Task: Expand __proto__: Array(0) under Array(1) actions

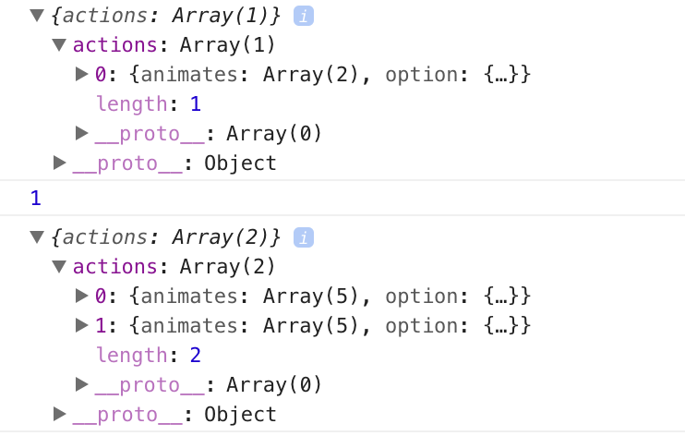Action: (x=82, y=134)
